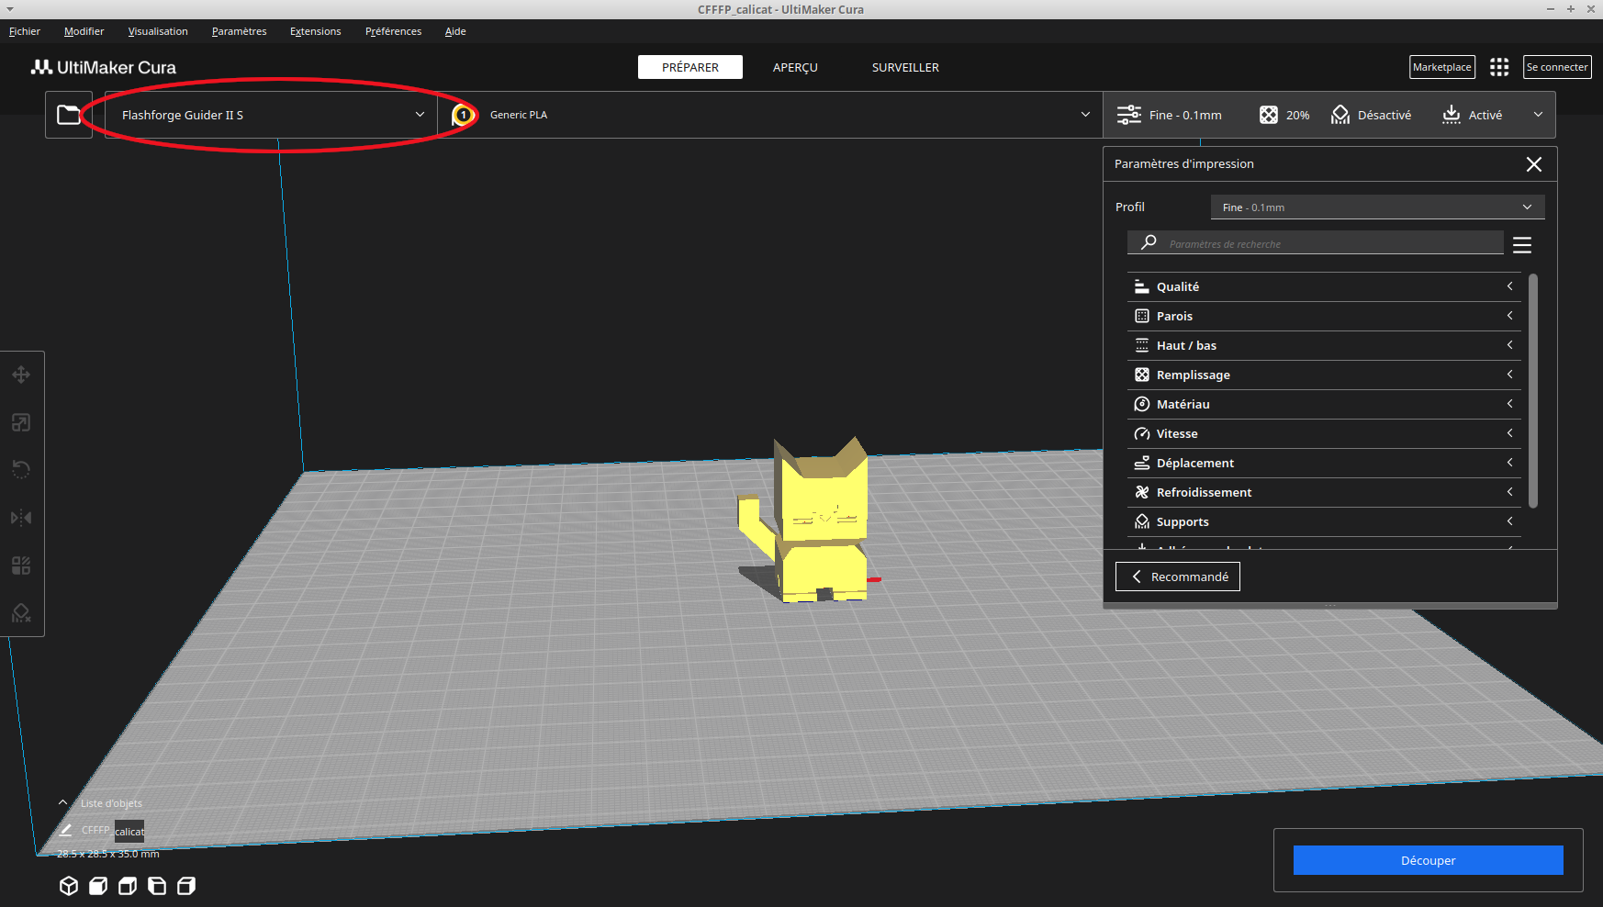
Task: Switch to left side view cube icon
Action: pyautogui.click(x=157, y=886)
